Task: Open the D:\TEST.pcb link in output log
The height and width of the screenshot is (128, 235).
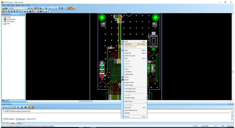Action: (x=20, y=119)
